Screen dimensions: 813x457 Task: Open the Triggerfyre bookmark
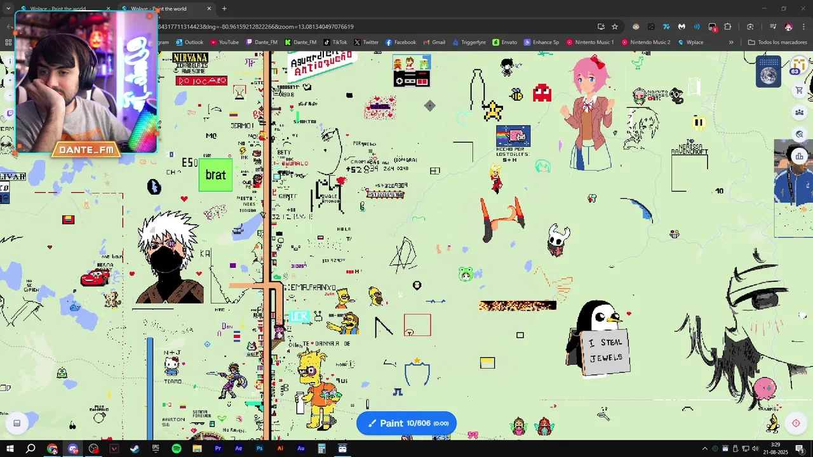469,43
